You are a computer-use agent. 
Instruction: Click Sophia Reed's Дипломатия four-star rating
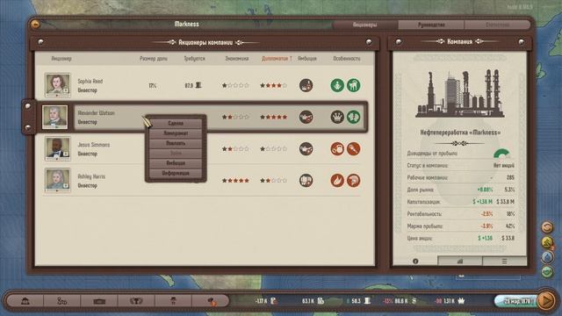pos(273,86)
